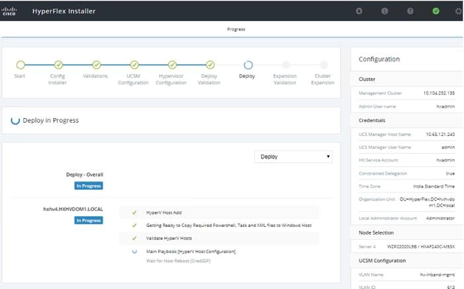Click the hxhv4.HXHVDOM1.LOCAL host name
Image resolution: width=464 pixels, height=289 pixels.
[x=73, y=209]
